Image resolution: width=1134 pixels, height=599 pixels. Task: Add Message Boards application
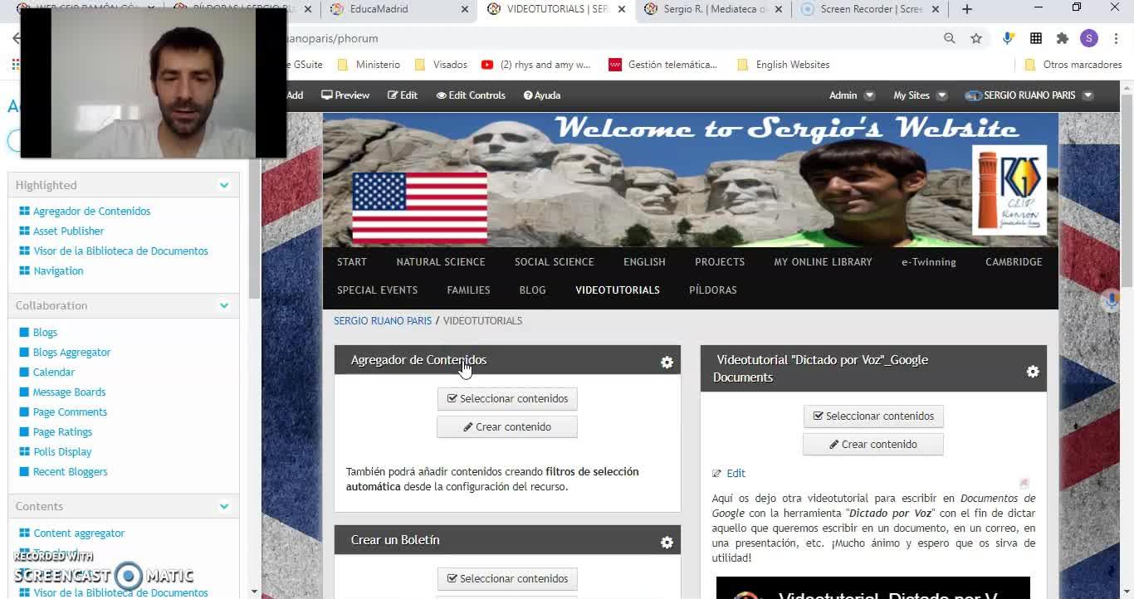click(x=69, y=392)
